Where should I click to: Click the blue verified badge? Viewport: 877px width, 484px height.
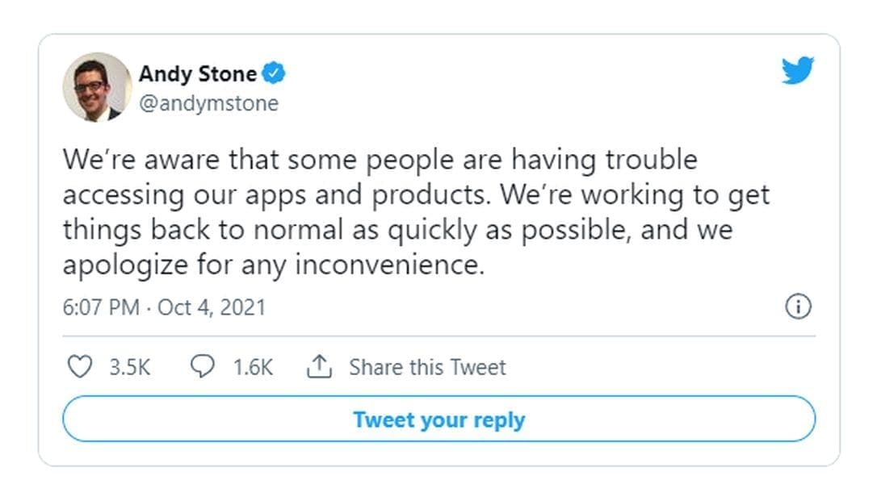(x=276, y=74)
